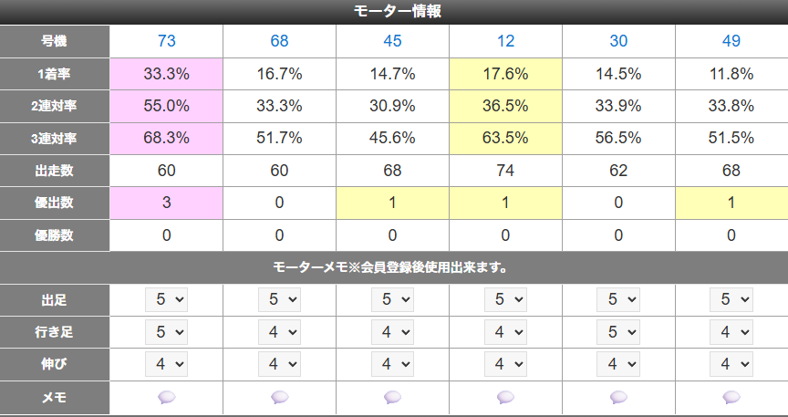Open memo bubble icon for motor 12
The image size is (788, 417).
tap(505, 398)
